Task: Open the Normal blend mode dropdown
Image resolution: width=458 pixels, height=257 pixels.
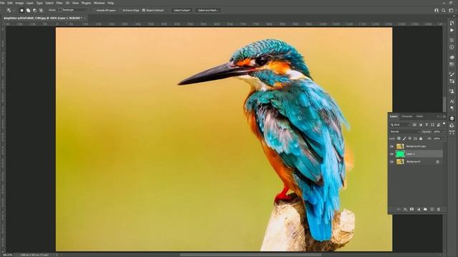Action: pos(404,131)
